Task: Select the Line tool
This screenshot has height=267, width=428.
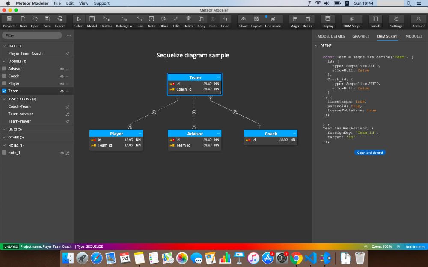Action: (x=140, y=22)
